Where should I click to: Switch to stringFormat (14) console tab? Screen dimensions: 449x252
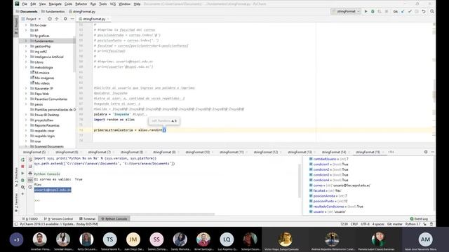click(334, 152)
